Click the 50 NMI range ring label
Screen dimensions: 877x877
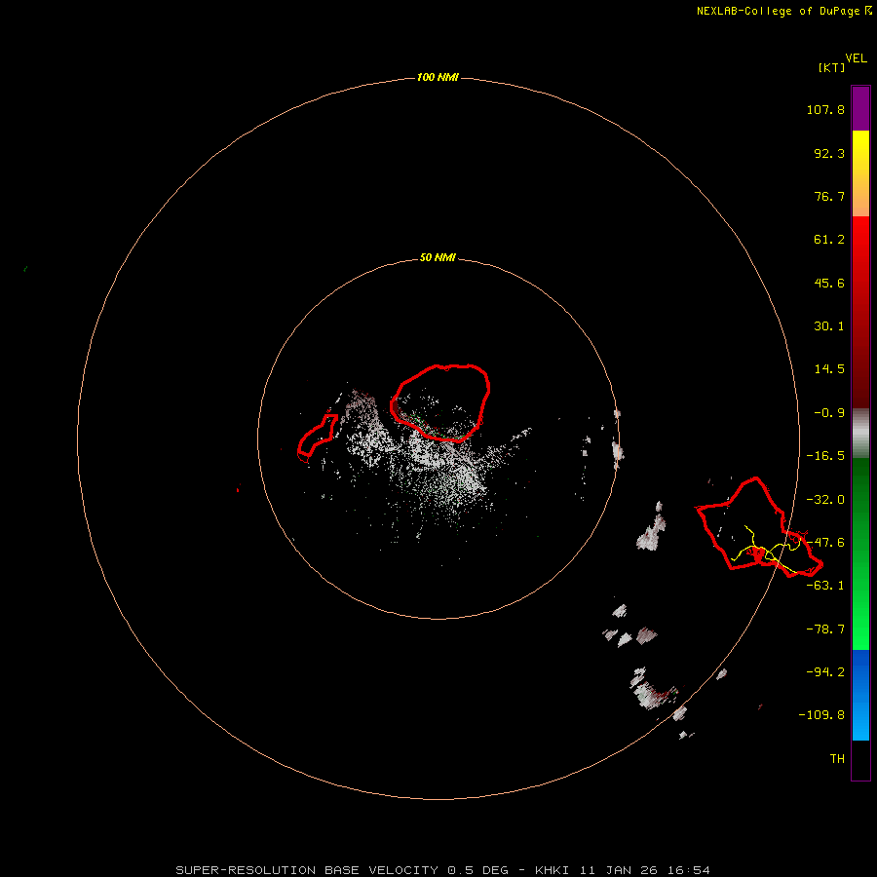(x=438, y=257)
